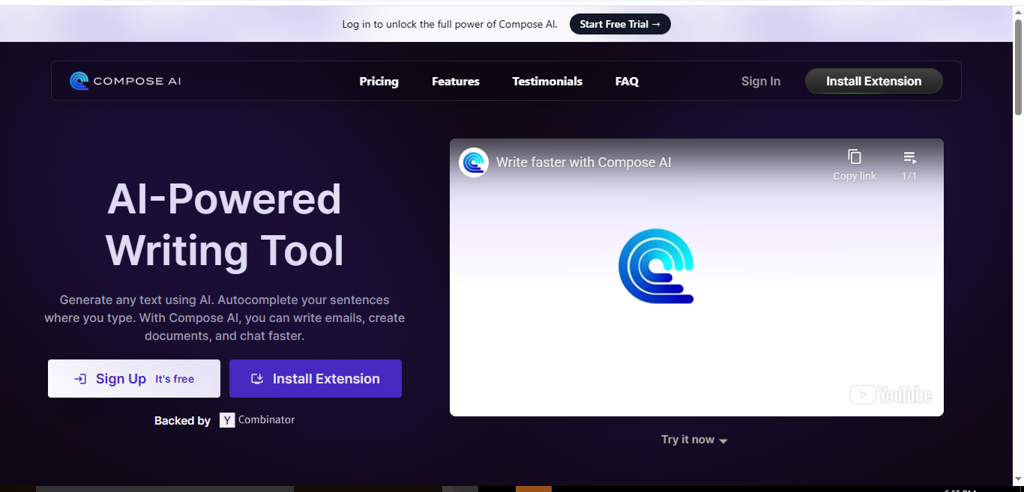Click the Sign In link
This screenshot has width=1024, height=492.
760,81
